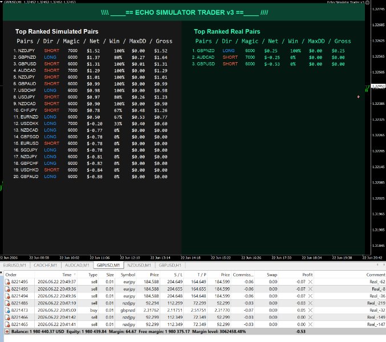Click simulated pair row 14. GBPSGD

click(90, 137)
